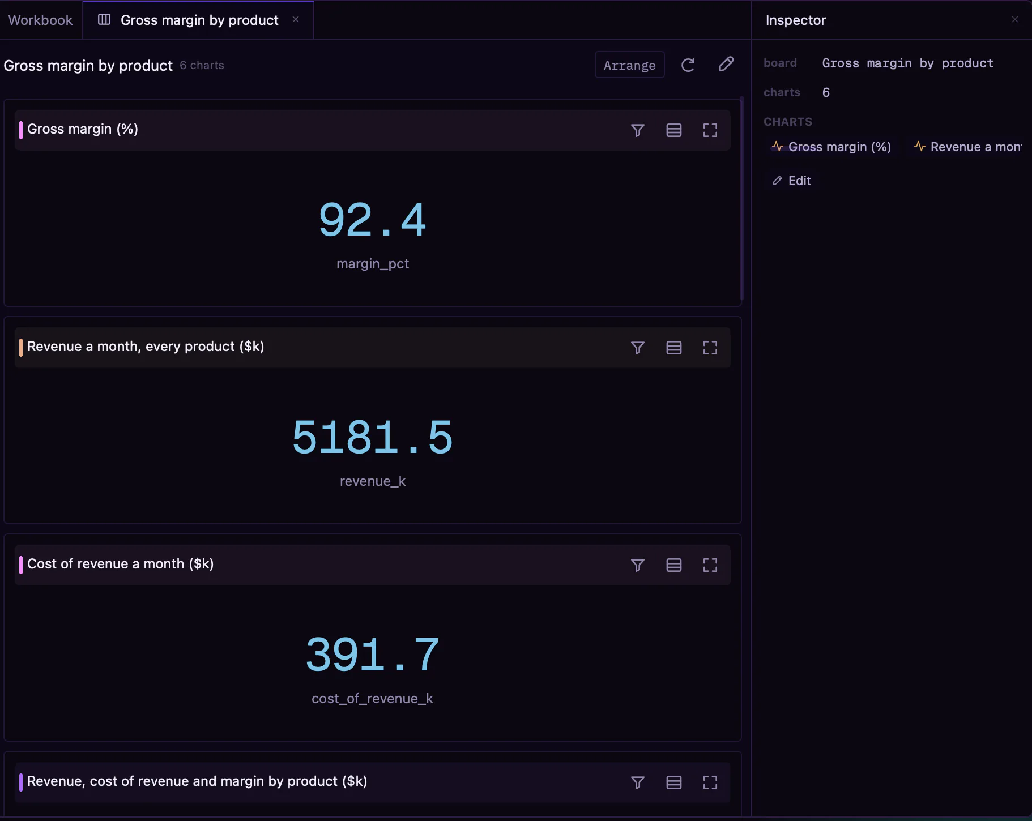Click the Cost of revenue a month ($k) title

(x=121, y=565)
